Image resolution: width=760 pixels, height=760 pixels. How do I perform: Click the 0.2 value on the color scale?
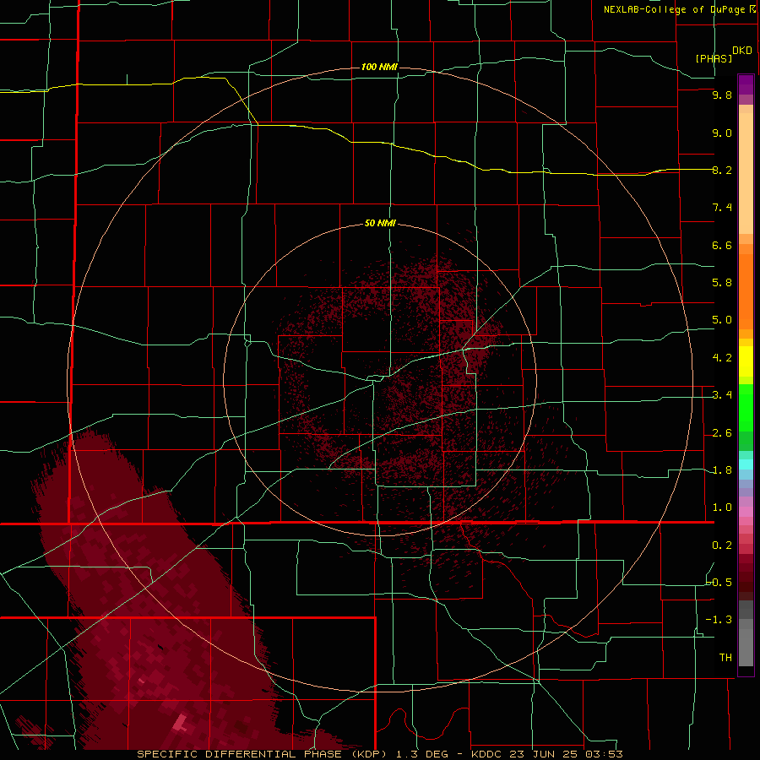pyautogui.click(x=722, y=546)
